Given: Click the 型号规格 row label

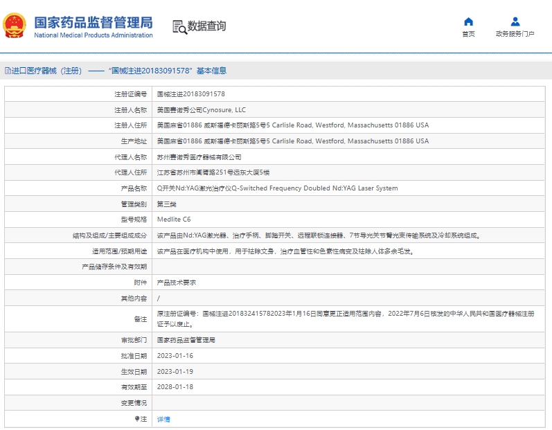Looking at the screenshot, I should coord(134,220).
